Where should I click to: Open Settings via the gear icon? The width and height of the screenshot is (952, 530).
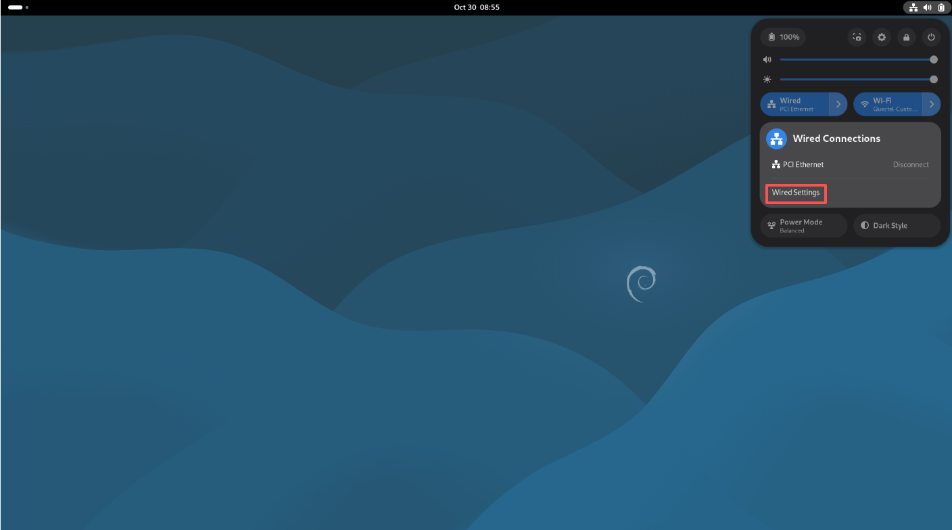882,37
